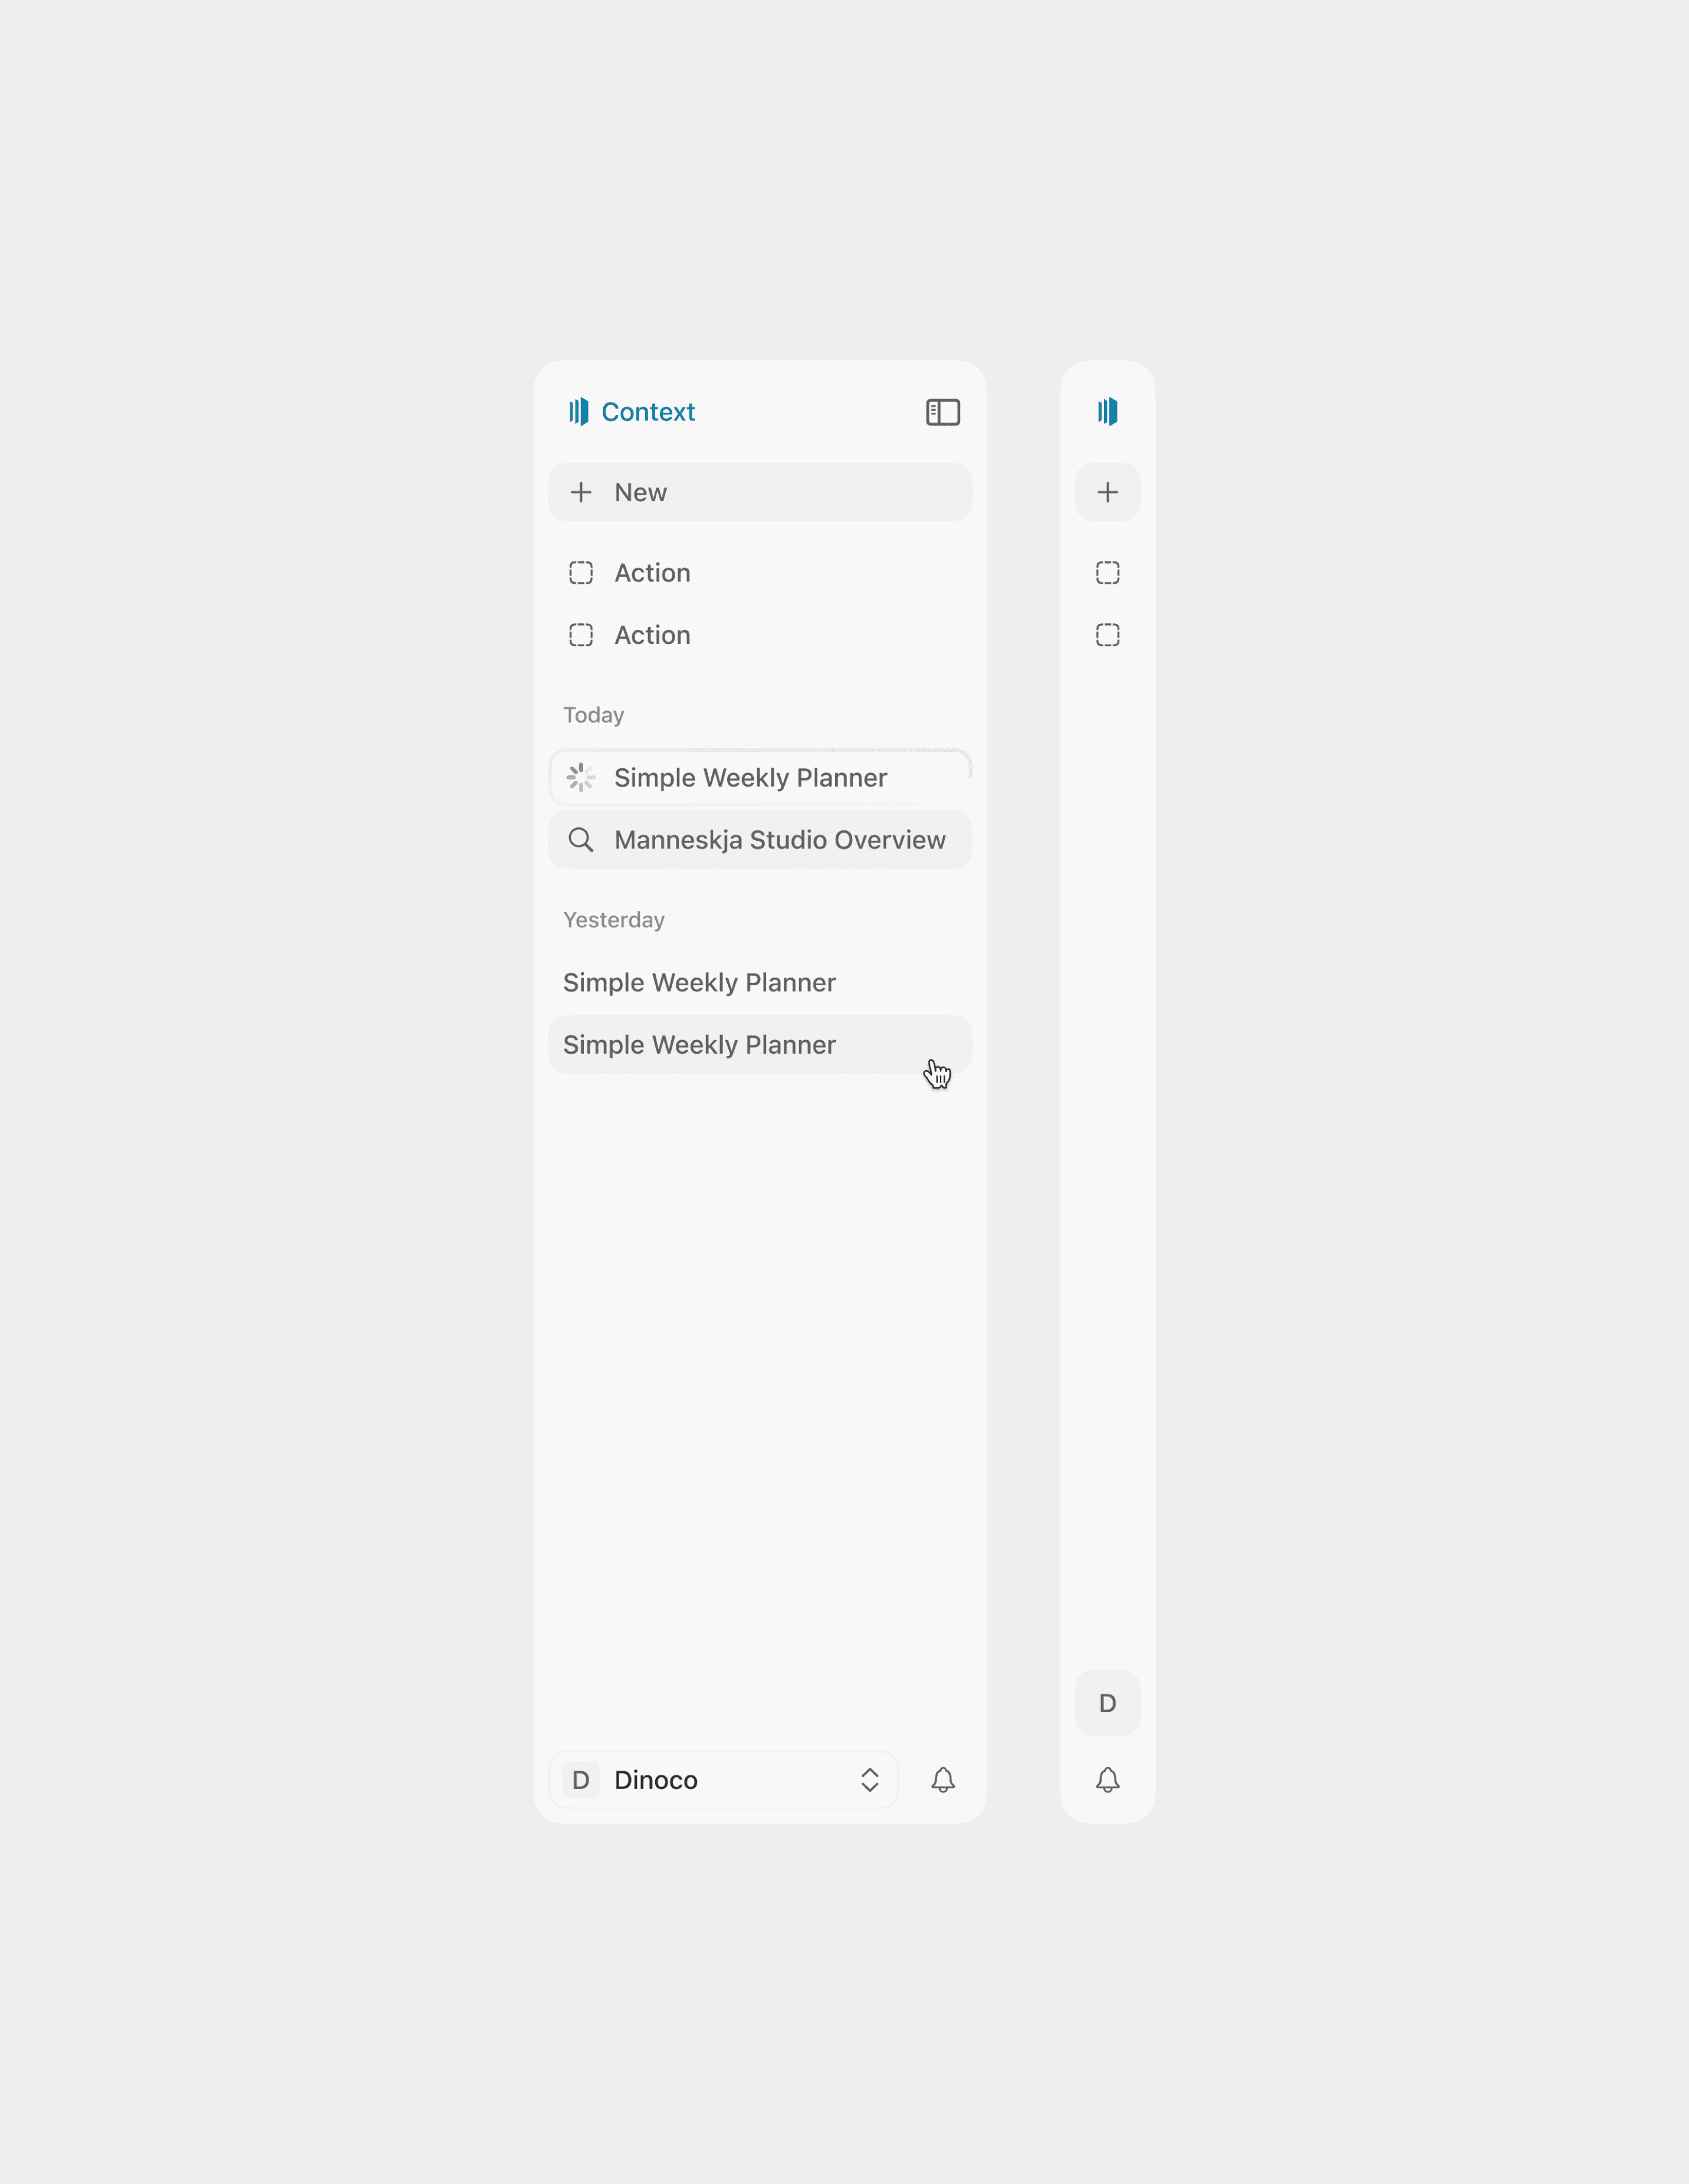Image resolution: width=1689 pixels, height=2184 pixels.
Task: Click the New button in expanded sidebar
Action: pos(759,492)
